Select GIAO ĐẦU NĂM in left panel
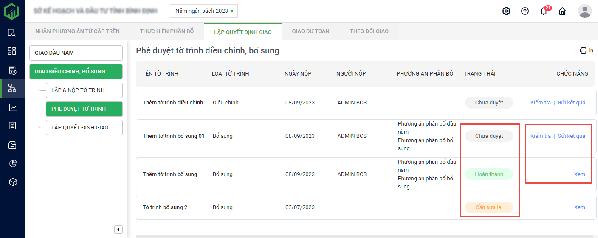The height and width of the screenshot is (238, 598). click(76, 53)
